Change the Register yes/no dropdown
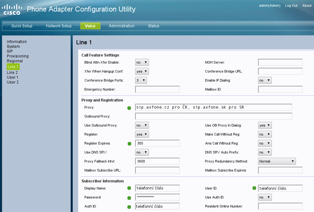The image size is (314, 212). pos(142,134)
